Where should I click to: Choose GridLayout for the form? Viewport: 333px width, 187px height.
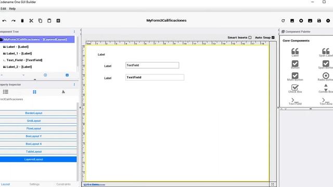(38, 121)
